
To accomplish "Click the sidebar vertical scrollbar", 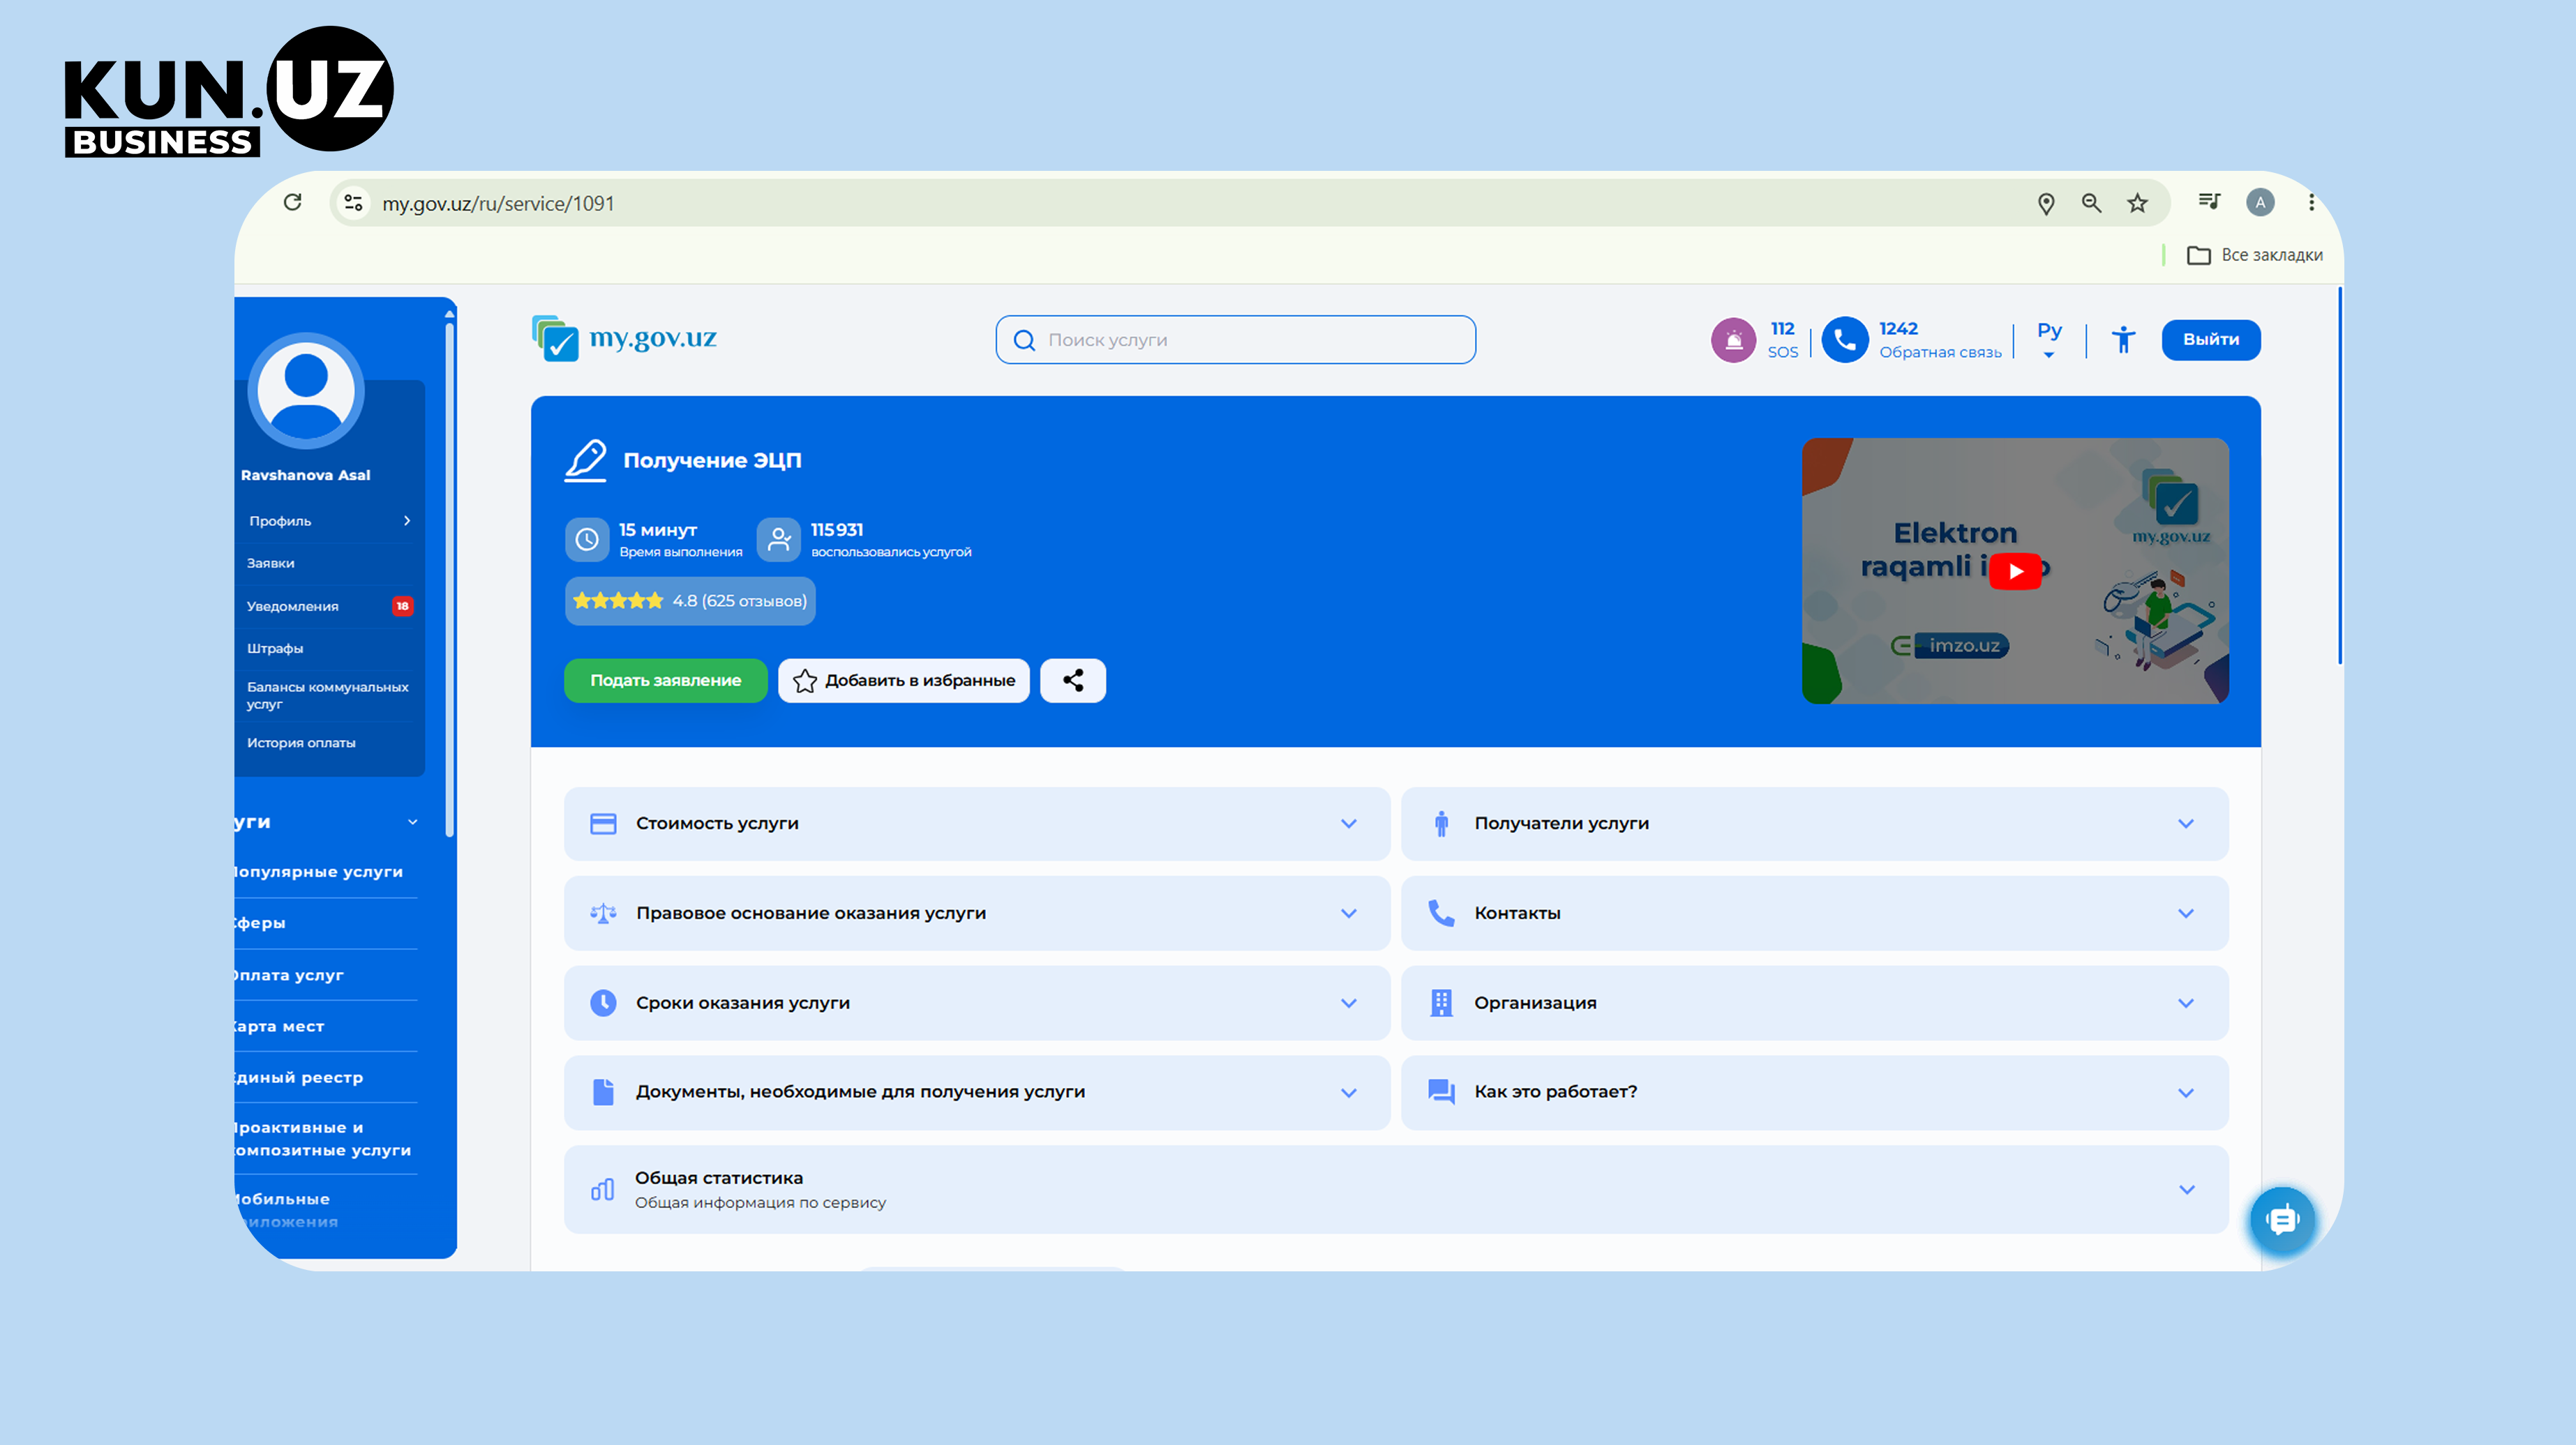I will point(450,580).
